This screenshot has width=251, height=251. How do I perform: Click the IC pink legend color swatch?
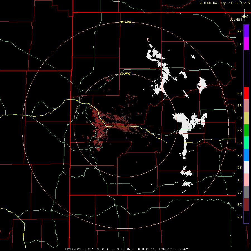pos(246,180)
